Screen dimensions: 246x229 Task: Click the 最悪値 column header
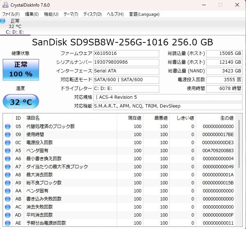point(156,118)
